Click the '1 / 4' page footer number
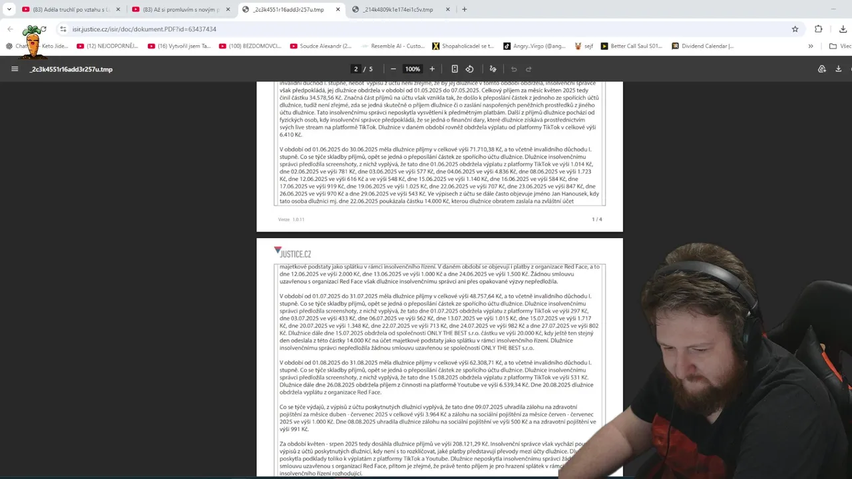The width and height of the screenshot is (852, 479). coord(597,220)
